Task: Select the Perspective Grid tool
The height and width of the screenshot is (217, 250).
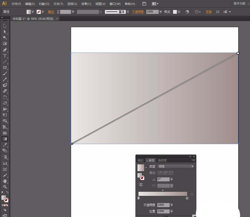Action: [x=5, y=127]
